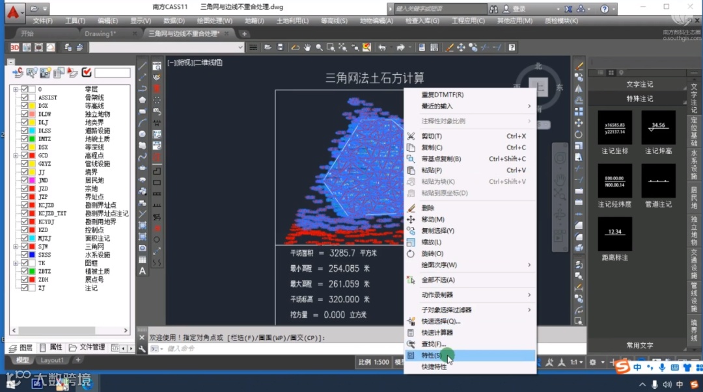Open the 等高线(S) menu
Viewport: 703px width, 392px height.
(334, 21)
